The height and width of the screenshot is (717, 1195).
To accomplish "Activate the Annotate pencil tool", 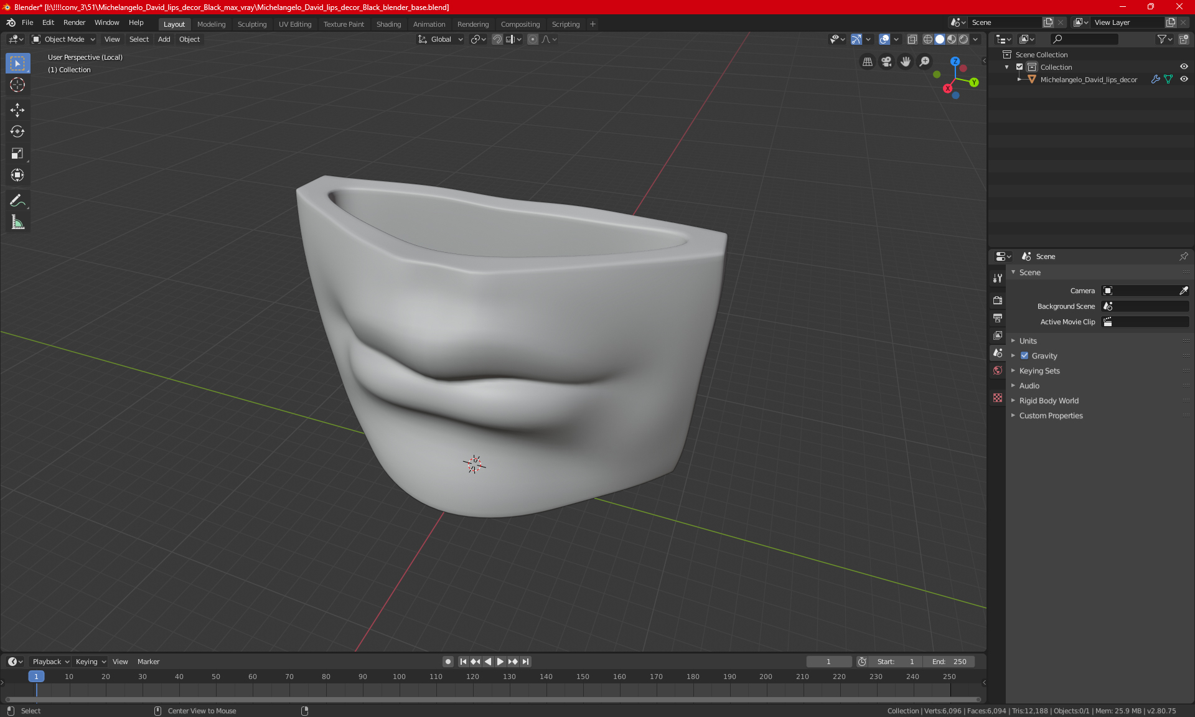I will click(x=17, y=200).
